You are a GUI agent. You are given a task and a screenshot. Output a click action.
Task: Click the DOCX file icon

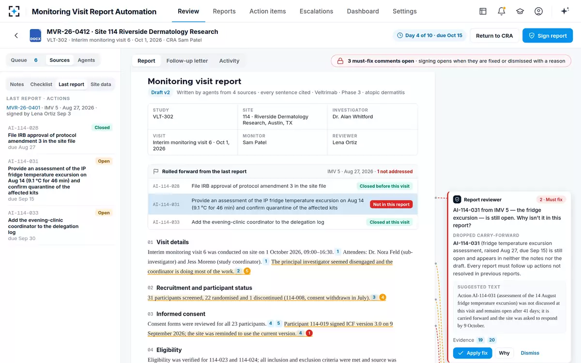click(35, 35)
